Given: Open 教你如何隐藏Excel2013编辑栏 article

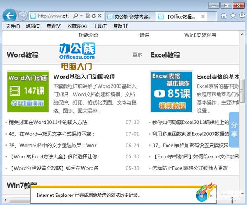Looking at the screenshot, I should [x=191, y=122].
